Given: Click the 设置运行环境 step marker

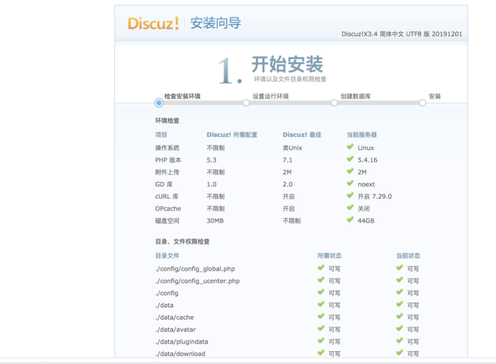Looking at the screenshot, I should pyautogui.click(x=246, y=103).
